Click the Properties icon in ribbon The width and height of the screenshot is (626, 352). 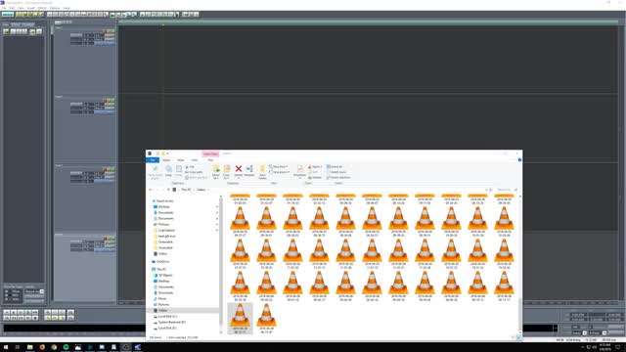click(300, 171)
